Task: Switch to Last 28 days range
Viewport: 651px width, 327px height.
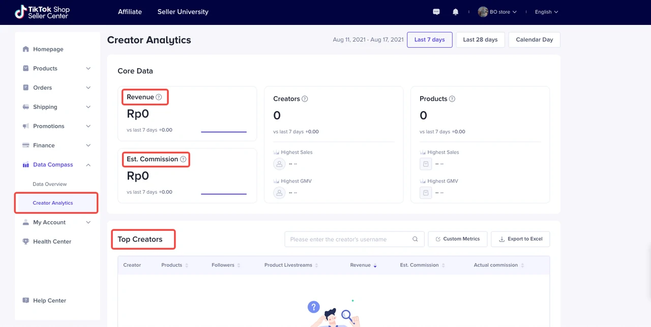Action: click(x=480, y=40)
